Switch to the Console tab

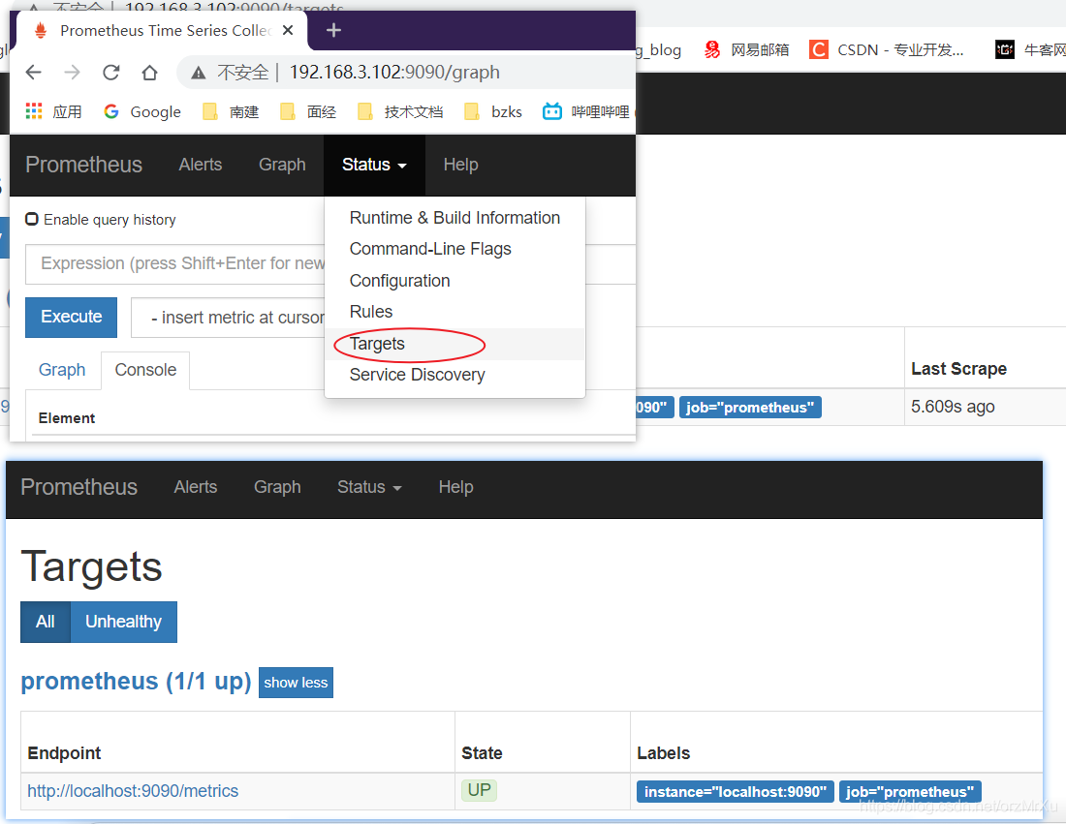tap(145, 370)
